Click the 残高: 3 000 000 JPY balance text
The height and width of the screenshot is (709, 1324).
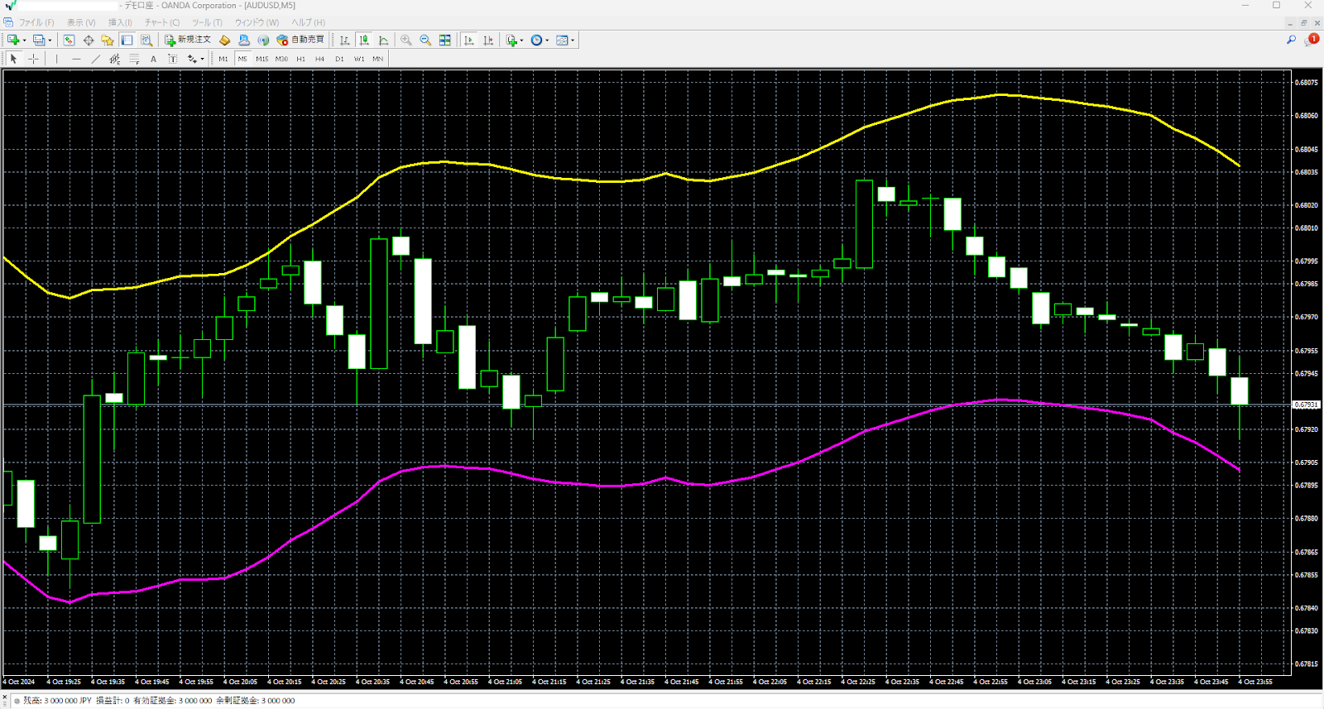point(57,701)
